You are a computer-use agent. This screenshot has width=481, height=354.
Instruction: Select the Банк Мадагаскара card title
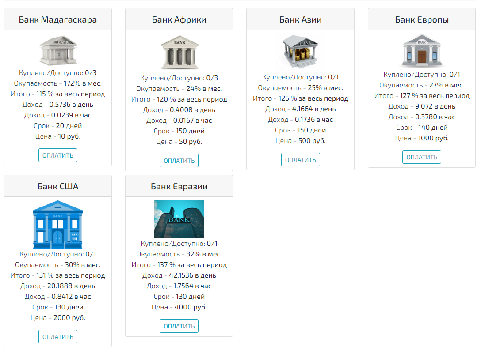[x=57, y=19]
